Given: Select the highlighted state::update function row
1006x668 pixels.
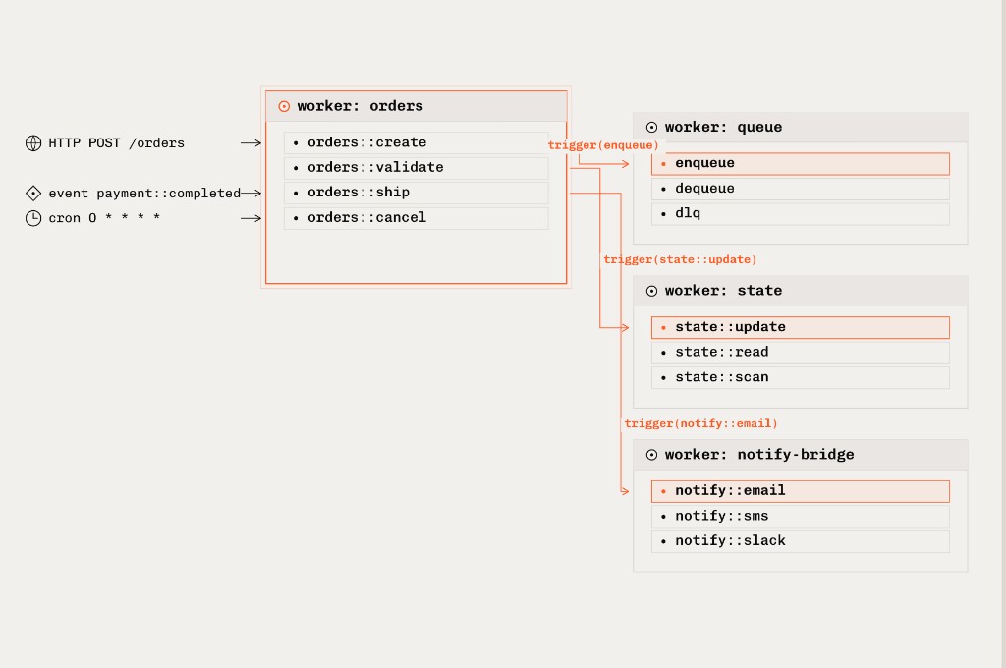Looking at the screenshot, I should [801, 327].
